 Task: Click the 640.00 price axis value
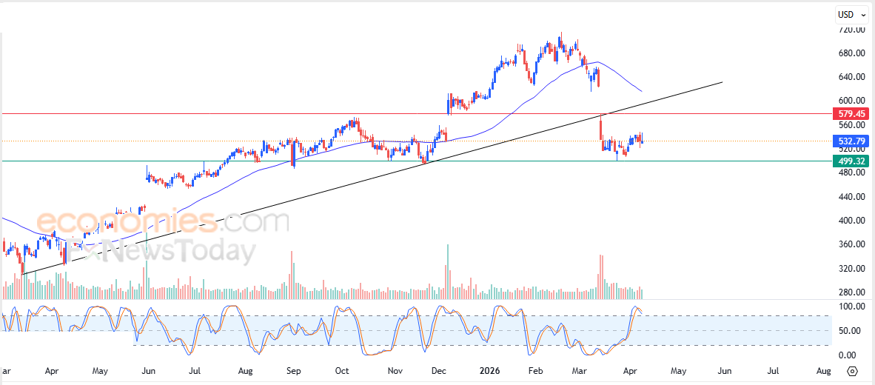tap(852, 77)
